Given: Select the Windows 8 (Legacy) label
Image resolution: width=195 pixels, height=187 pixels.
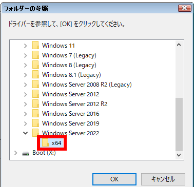Looking at the screenshot, I should pos(69,65).
